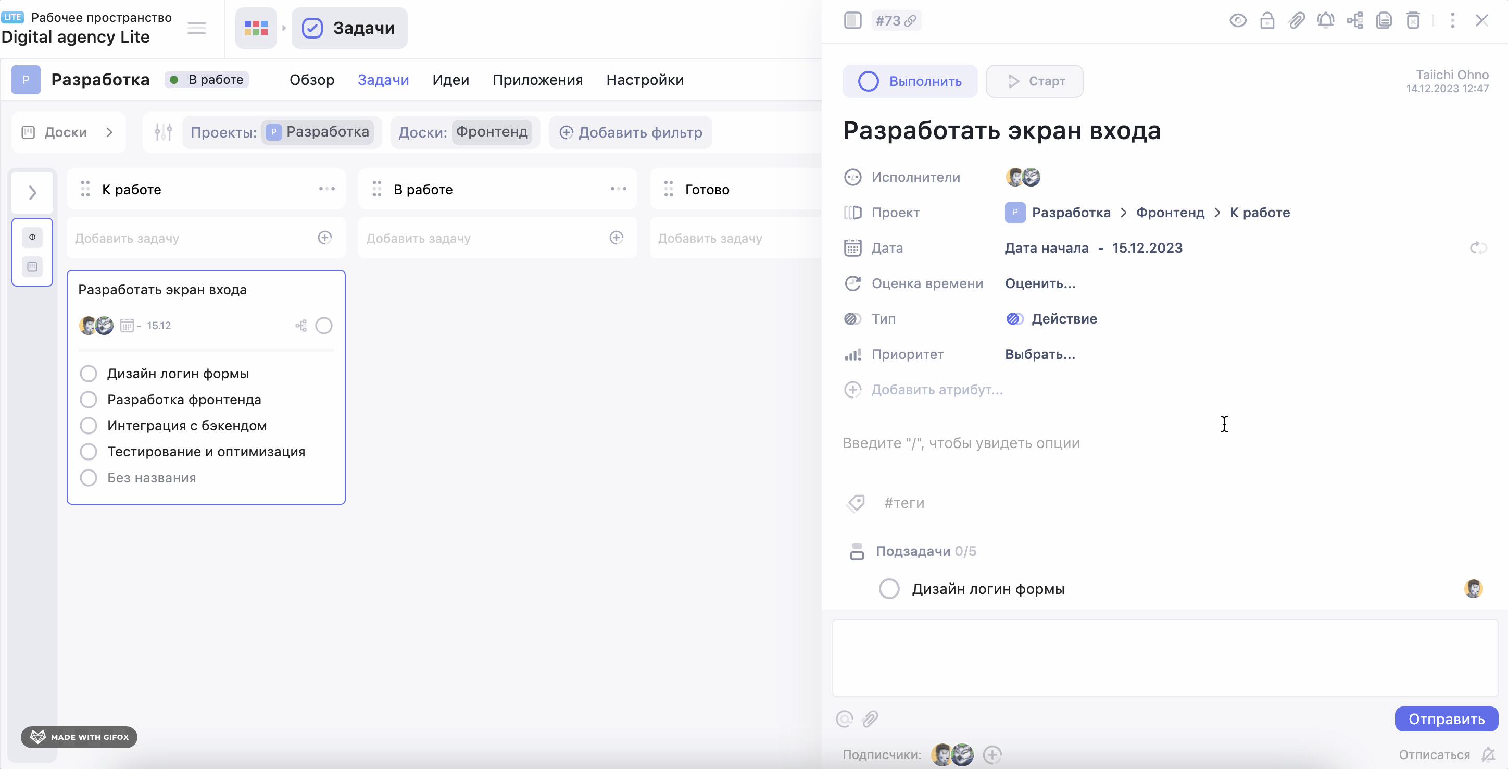This screenshot has width=1508, height=769.
Task: Open task hierarchy tree icon in header
Action: click(x=1354, y=20)
